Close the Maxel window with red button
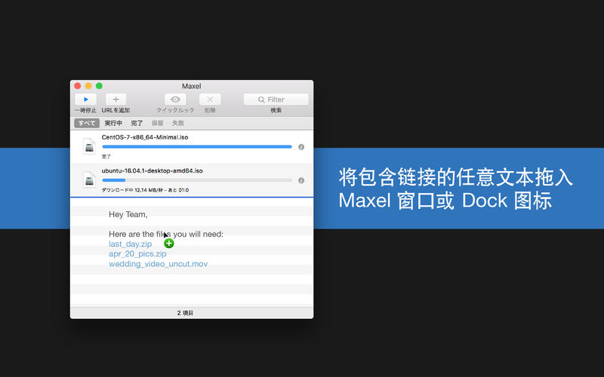This screenshot has height=377, width=604. (x=78, y=86)
